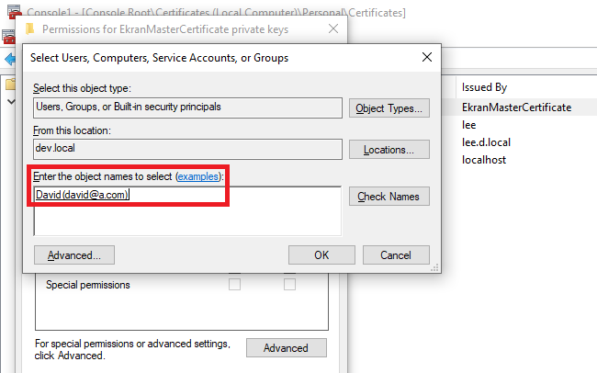Screen dimensions: 597x373
Task: Confirm selection with OK
Action: 321,254
